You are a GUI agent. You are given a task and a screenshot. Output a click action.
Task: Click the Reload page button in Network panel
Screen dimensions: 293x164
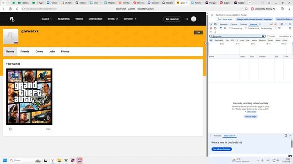click(250, 117)
